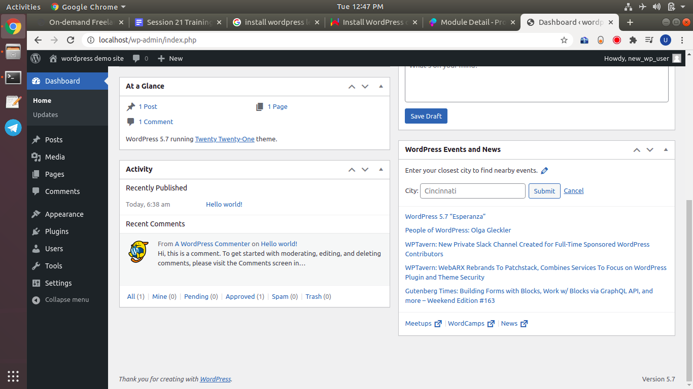693x389 pixels.
Task: Collapse the At a Glance panel
Action: (381, 86)
